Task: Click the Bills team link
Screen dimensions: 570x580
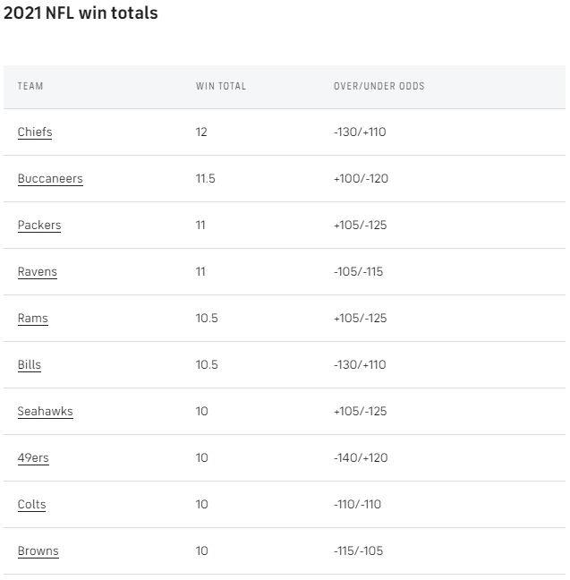Action: point(30,365)
